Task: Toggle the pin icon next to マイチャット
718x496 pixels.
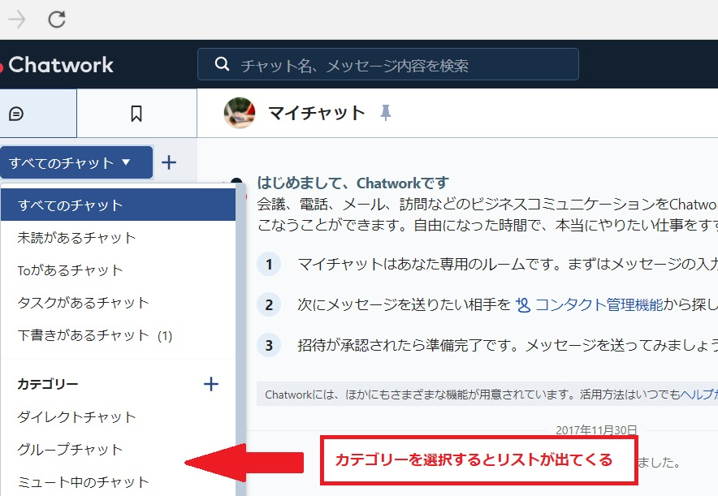Action: pos(386,113)
